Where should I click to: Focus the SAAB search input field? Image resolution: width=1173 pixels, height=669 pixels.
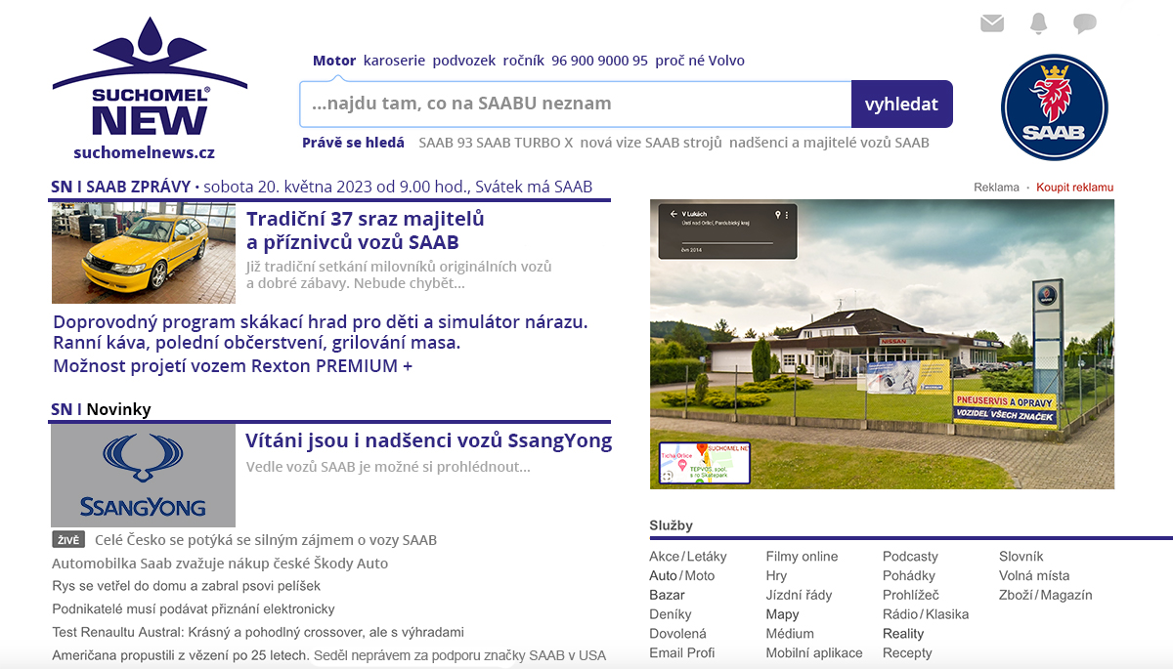coord(576,104)
